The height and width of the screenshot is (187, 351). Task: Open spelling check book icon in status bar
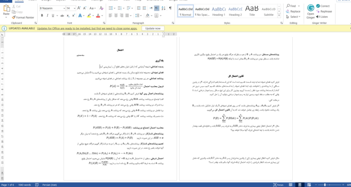click(37, 185)
